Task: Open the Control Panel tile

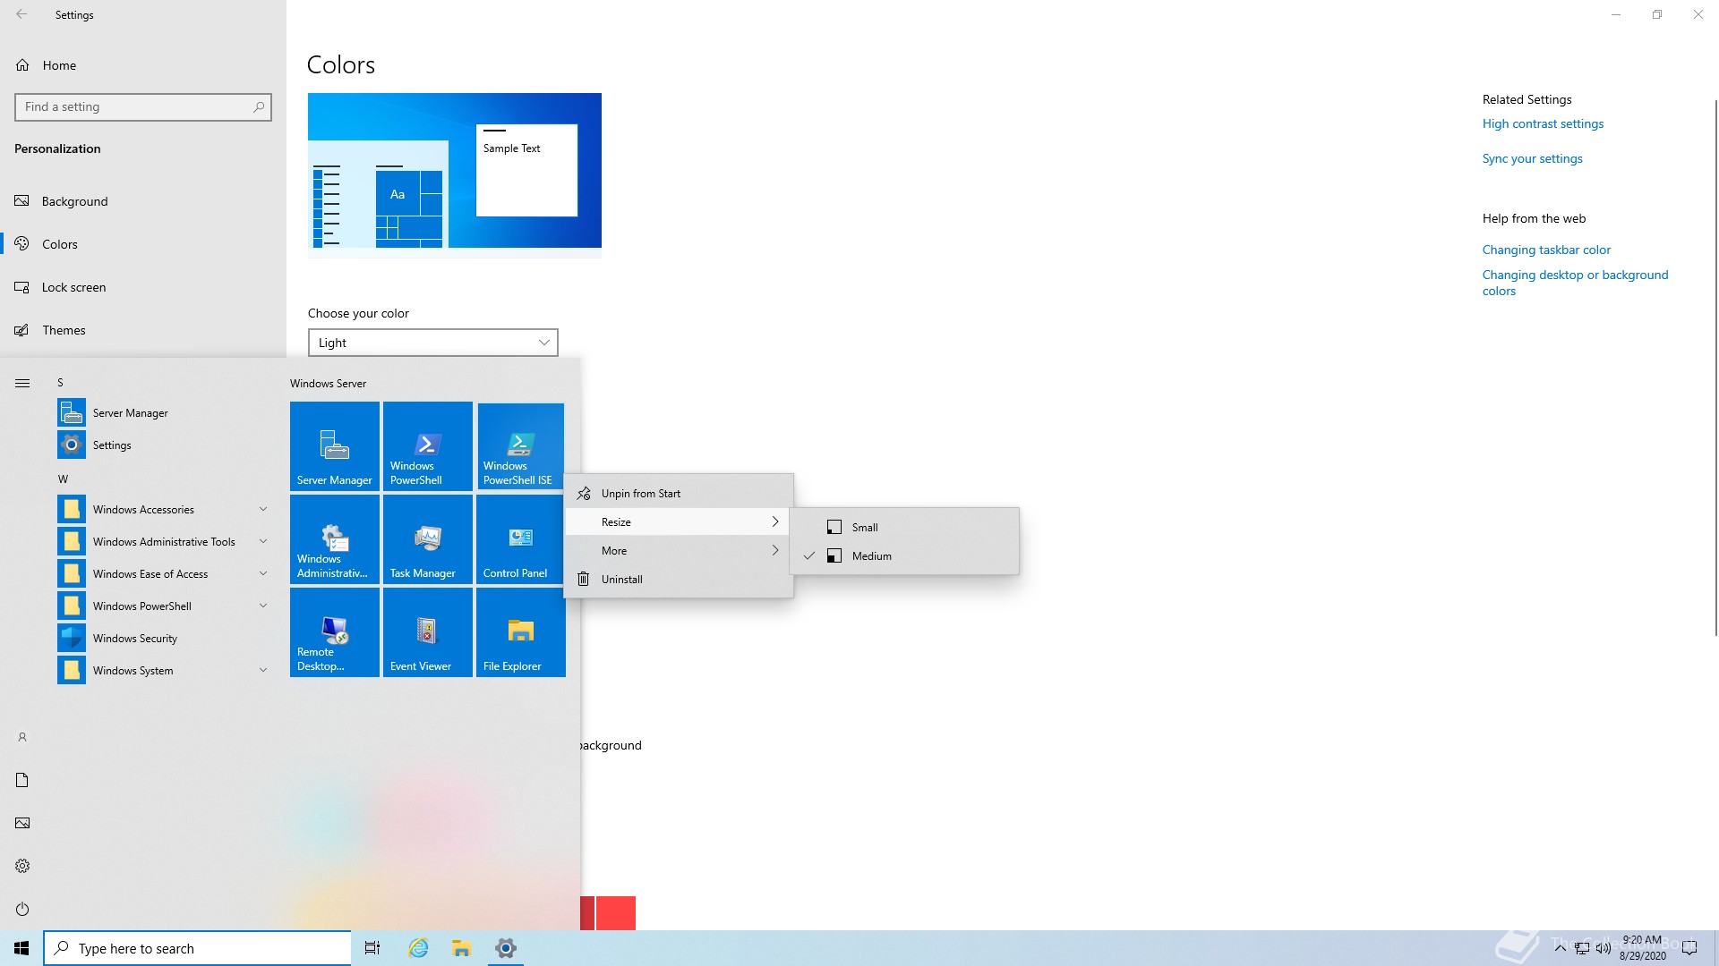Action: 521,538
